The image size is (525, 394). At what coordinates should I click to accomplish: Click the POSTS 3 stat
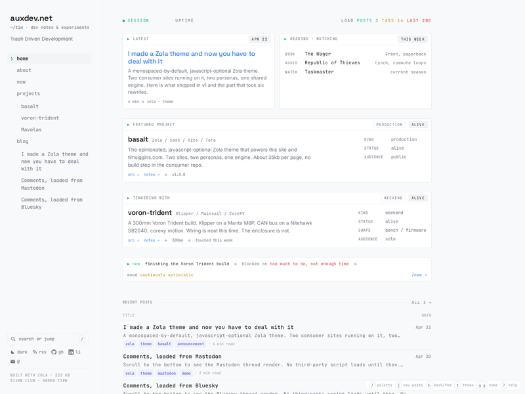367,21
